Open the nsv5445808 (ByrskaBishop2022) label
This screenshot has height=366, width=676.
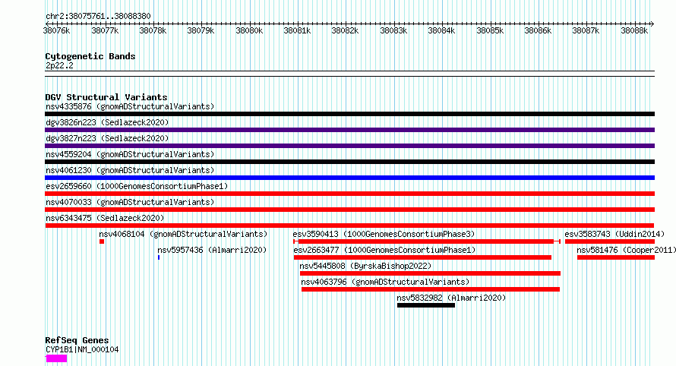click(365, 266)
